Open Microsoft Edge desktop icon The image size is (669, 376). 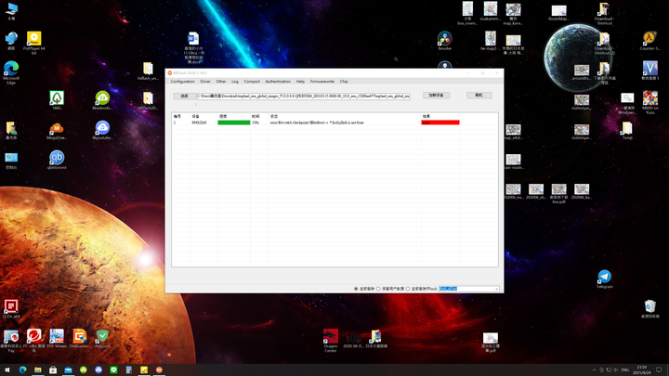(11, 72)
